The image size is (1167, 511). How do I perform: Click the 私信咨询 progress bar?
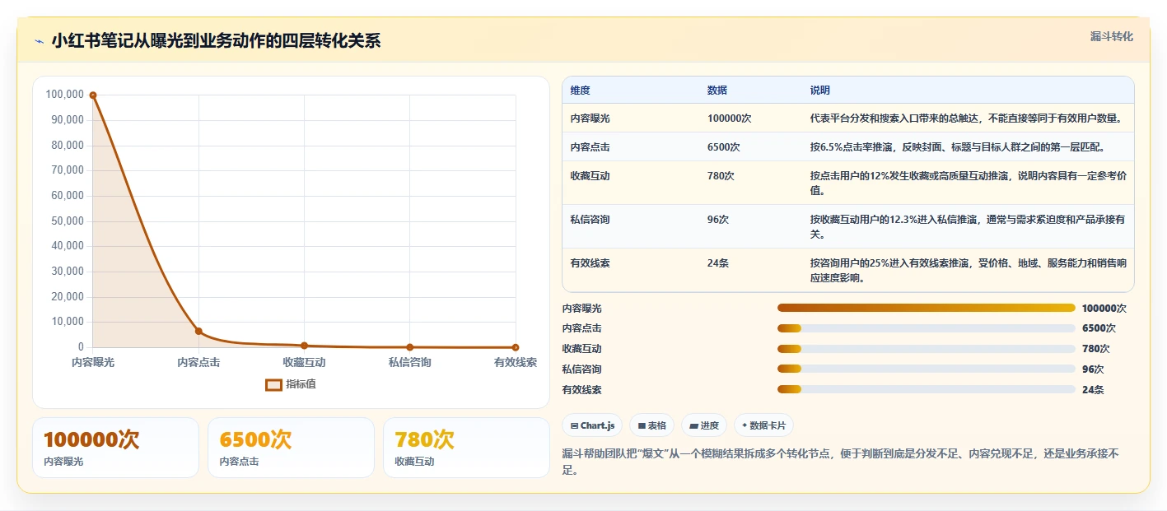click(x=927, y=369)
